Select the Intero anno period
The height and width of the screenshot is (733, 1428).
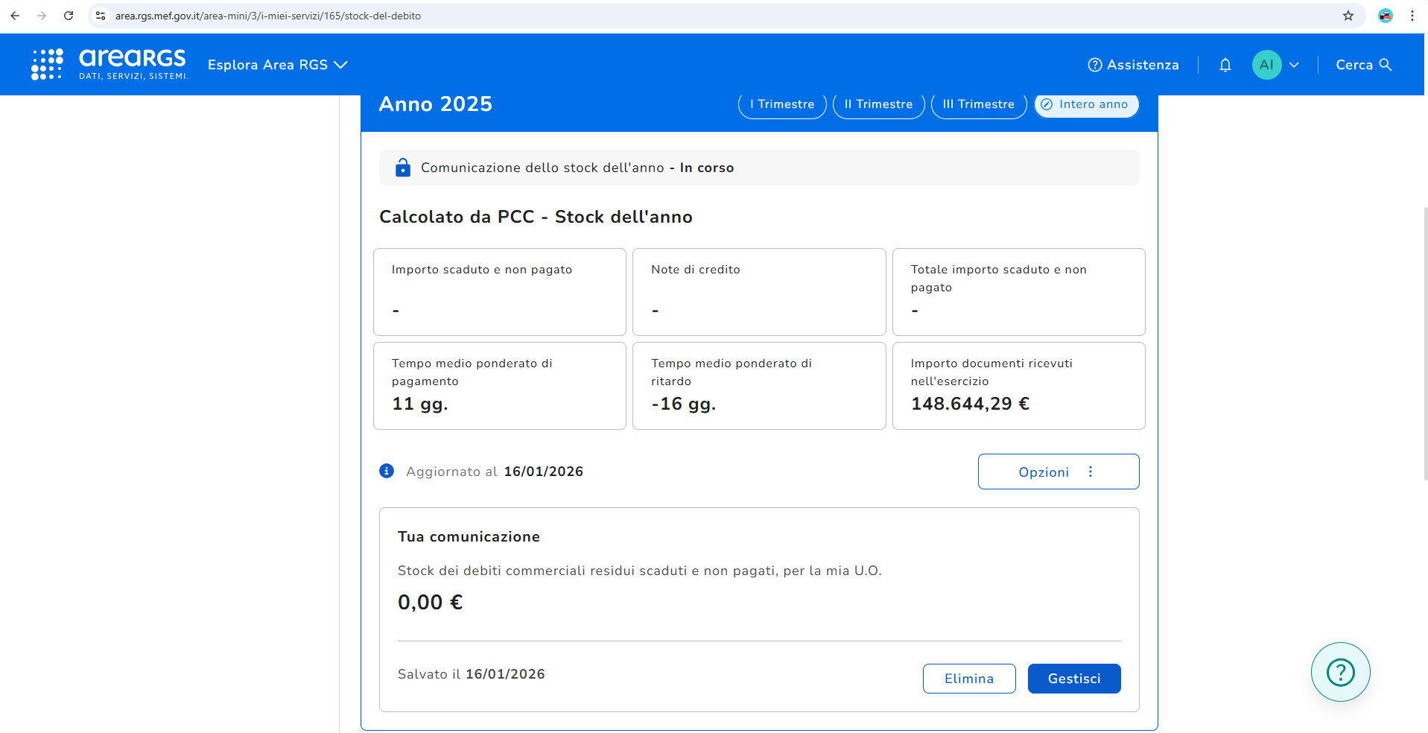(1086, 104)
